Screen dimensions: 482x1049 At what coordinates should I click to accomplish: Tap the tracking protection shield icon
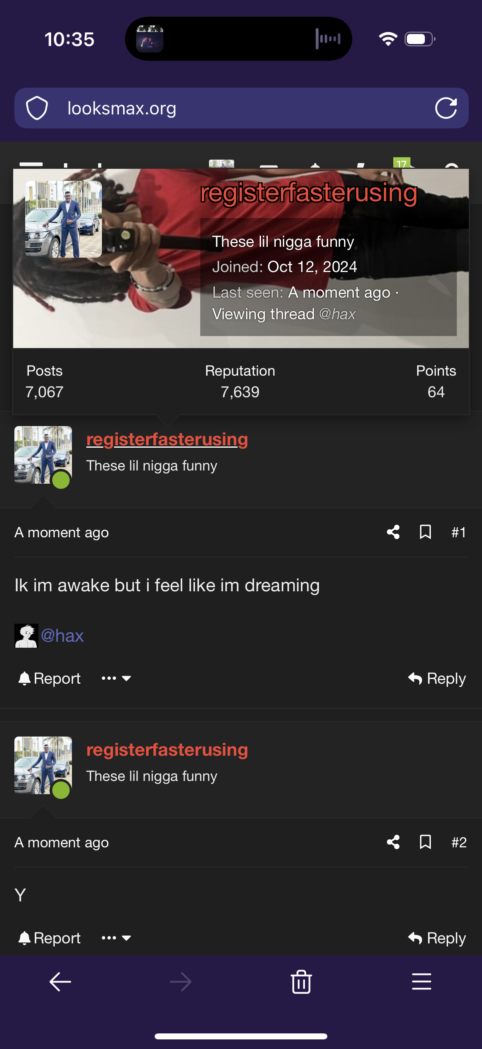click(x=37, y=108)
